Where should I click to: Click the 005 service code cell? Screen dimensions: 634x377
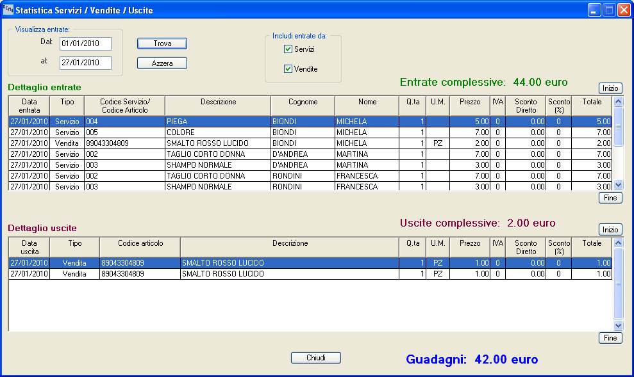pos(124,132)
